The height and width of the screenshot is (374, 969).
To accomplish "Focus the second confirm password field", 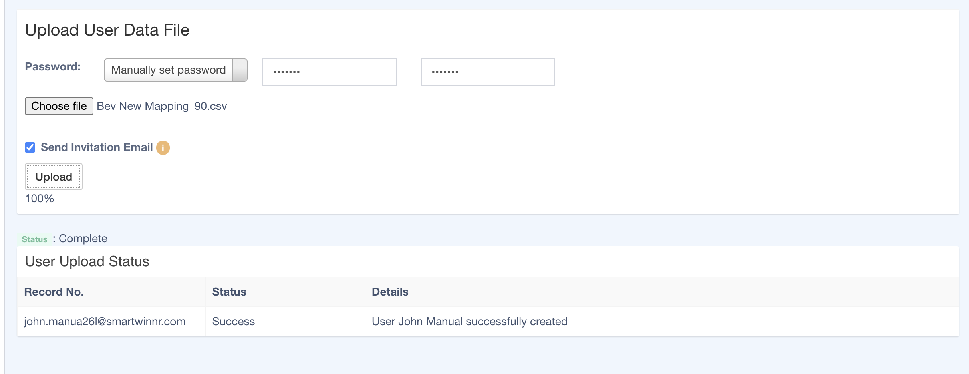I will point(488,72).
